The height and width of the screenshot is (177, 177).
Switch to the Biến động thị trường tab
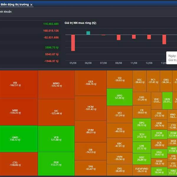[15, 4]
